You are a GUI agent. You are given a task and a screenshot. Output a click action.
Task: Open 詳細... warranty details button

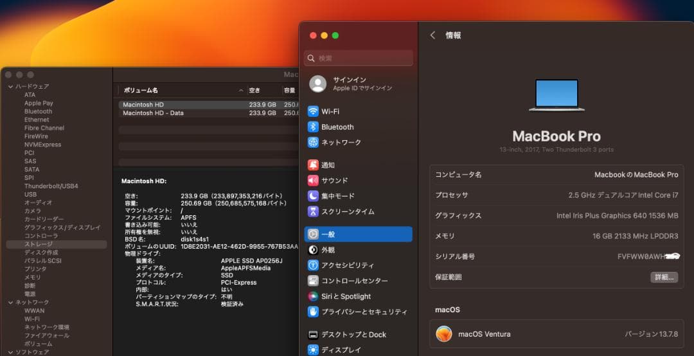tap(664, 277)
